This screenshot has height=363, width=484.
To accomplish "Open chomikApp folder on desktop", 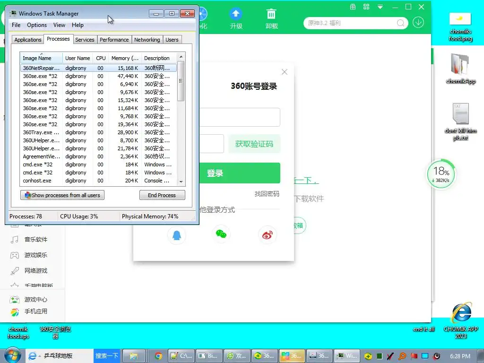I will (x=460, y=69).
